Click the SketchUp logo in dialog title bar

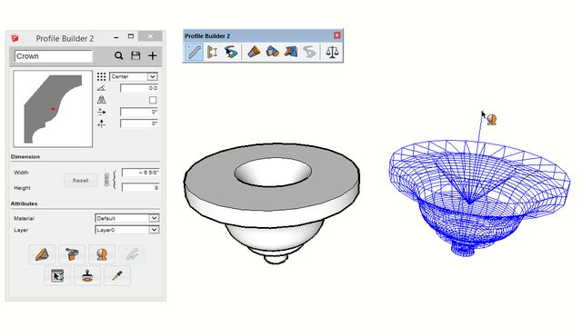(15, 38)
